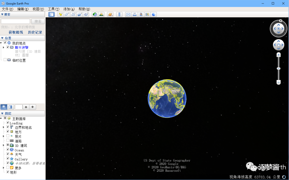
Task: Add a placemark with the pushpin icon
Action: [60, 14]
